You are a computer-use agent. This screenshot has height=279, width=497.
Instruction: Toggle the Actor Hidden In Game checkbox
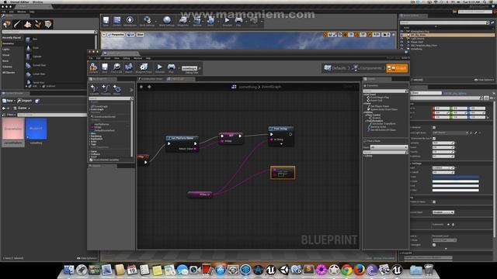click(434, 201)
